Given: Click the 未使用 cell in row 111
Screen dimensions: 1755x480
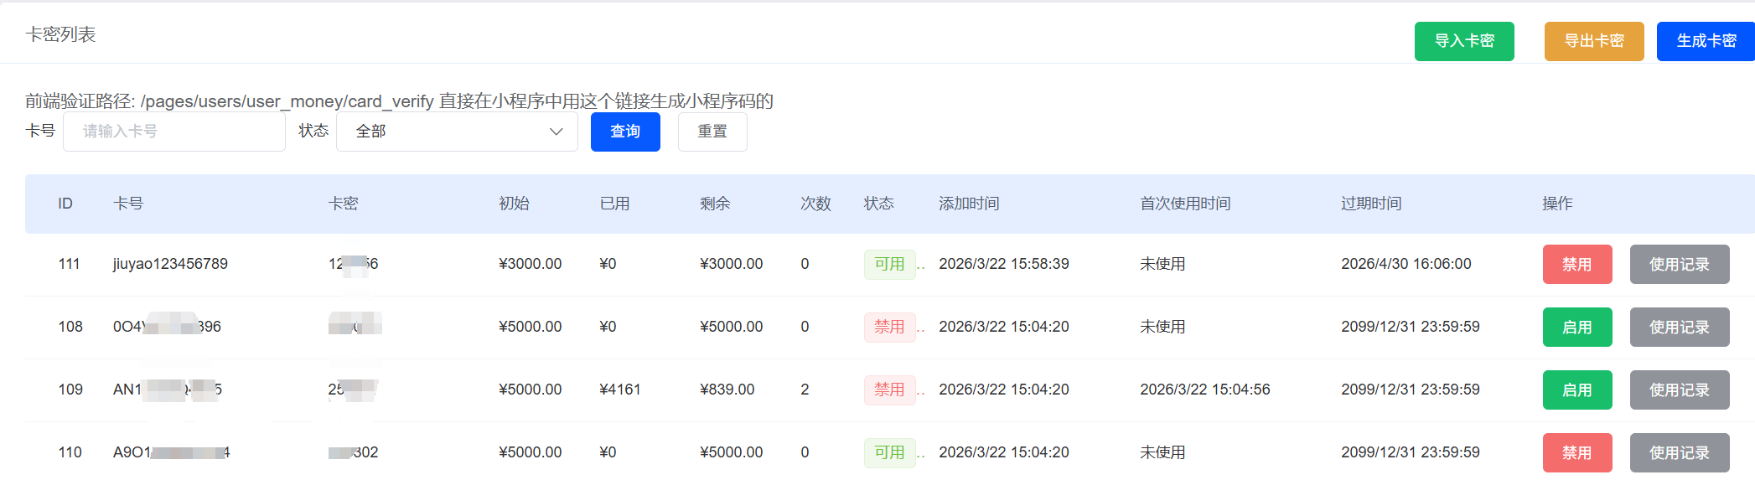Looking at the screenshot, I should click(1162, 264).
